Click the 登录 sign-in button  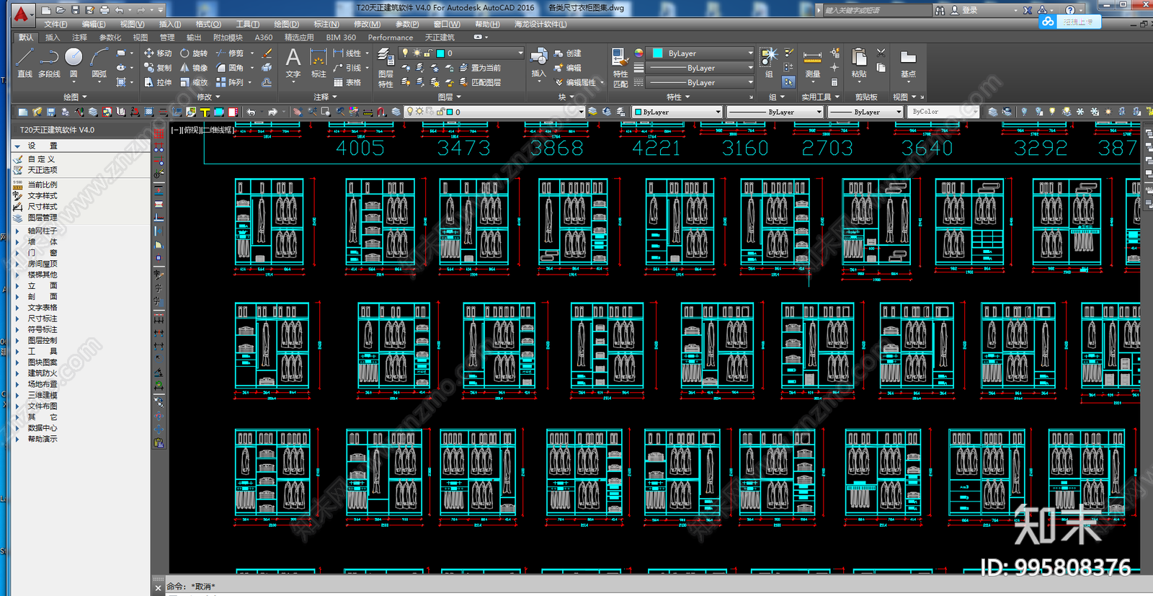click(x=964, y=10)
